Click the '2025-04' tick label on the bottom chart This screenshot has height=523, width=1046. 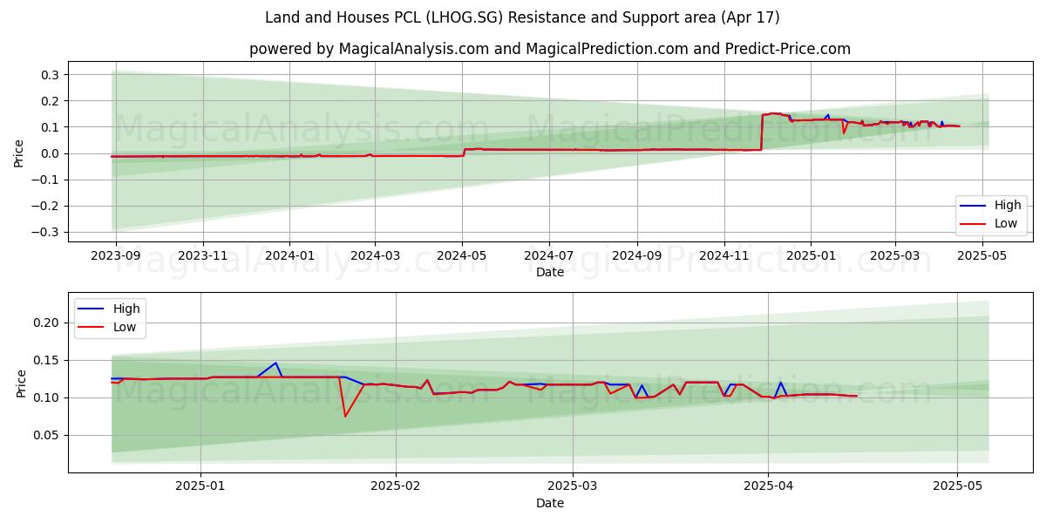(768, 486)
